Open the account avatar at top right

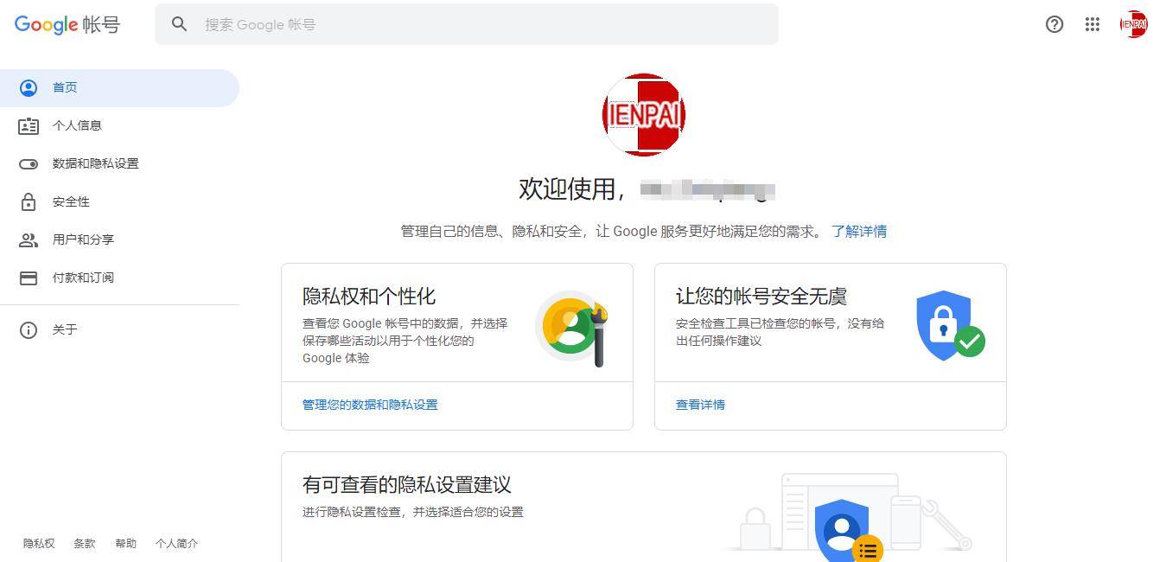pyautogui.click(x=1133, y=24)
